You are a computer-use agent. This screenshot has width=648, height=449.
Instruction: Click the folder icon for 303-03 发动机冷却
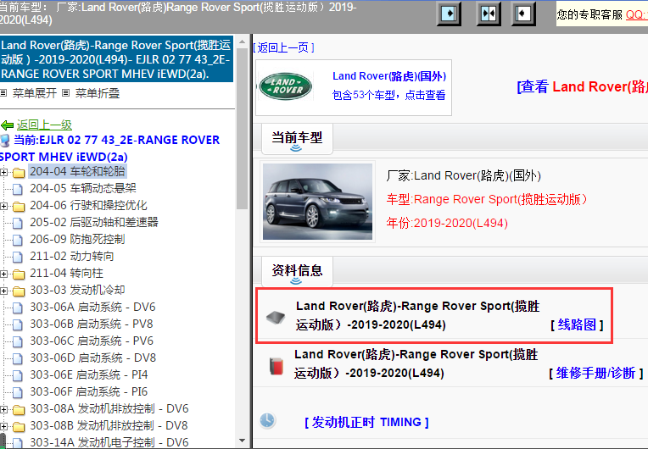click(18, 291)
